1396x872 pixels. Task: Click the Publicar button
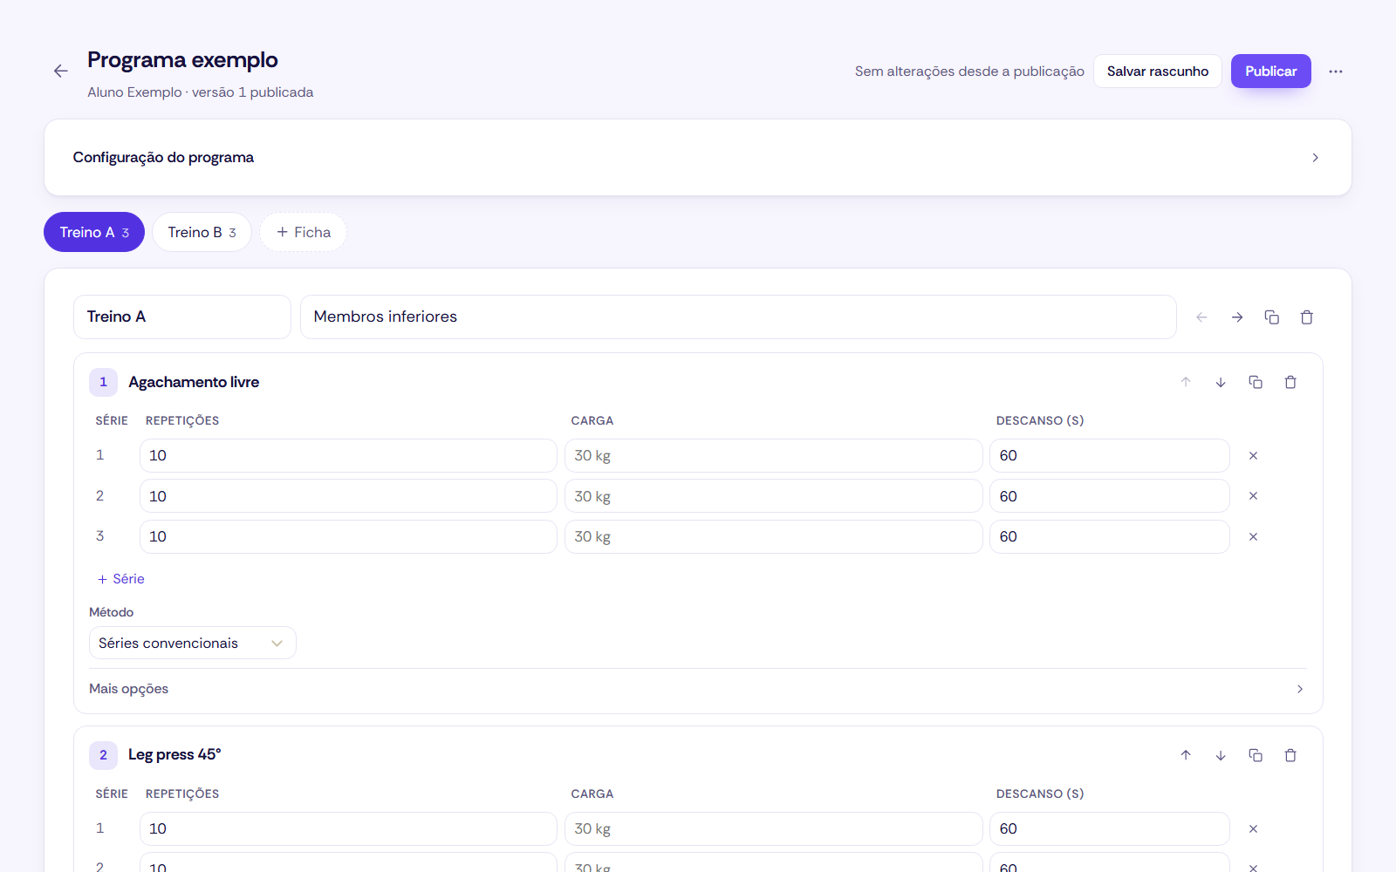pyautogui.click(x=1270, y=72)
